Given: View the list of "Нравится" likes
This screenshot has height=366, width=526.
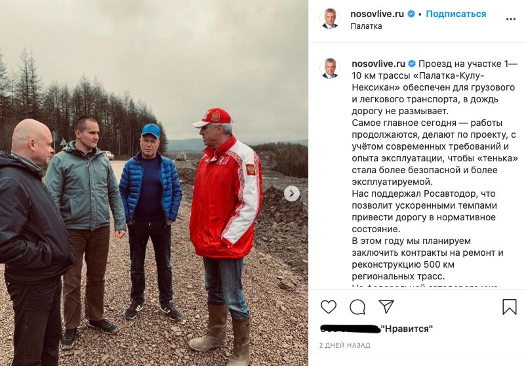Looking at the screenshot, I should coord(376,329).
